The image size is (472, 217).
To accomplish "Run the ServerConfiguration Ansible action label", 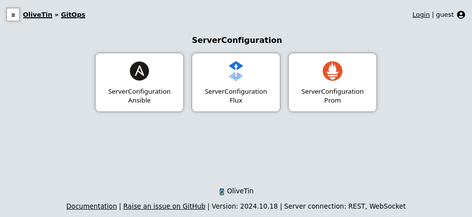I will 139,96.
